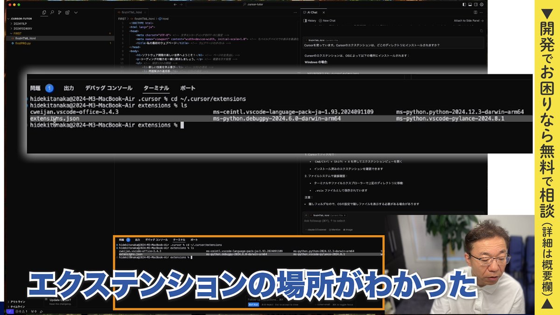
Task: Select ポート tab in enlarged terminal panel
Action: [188, 88]
